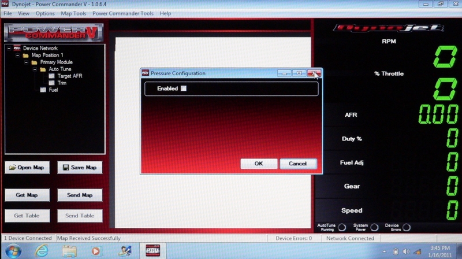Click the Save Map button
Image resolution: width=462 pixels, height=259 pixels.
click(x=79, y=168)
